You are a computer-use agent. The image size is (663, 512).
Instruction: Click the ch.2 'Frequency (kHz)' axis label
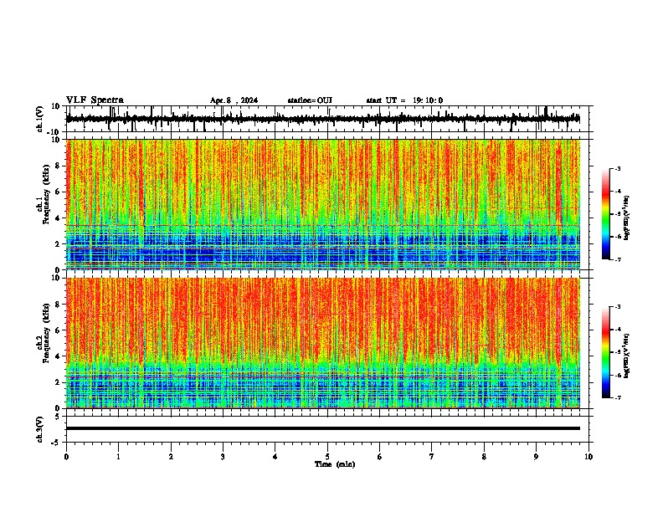(46, 333)
